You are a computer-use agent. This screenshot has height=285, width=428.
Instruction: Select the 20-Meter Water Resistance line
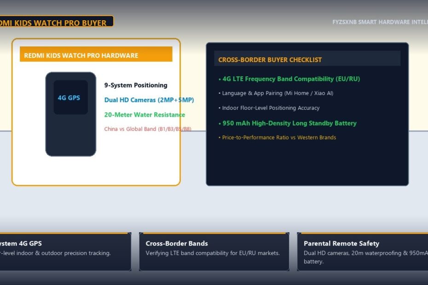[145, 115]
